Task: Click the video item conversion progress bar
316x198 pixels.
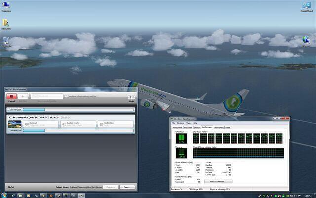Action: tap(78, 131)
